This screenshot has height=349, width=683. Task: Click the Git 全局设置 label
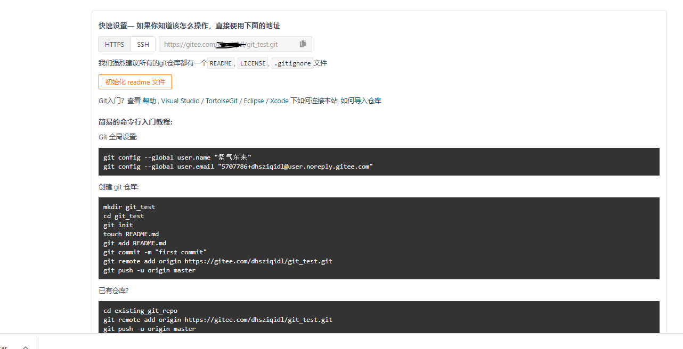tap(118, 137)
